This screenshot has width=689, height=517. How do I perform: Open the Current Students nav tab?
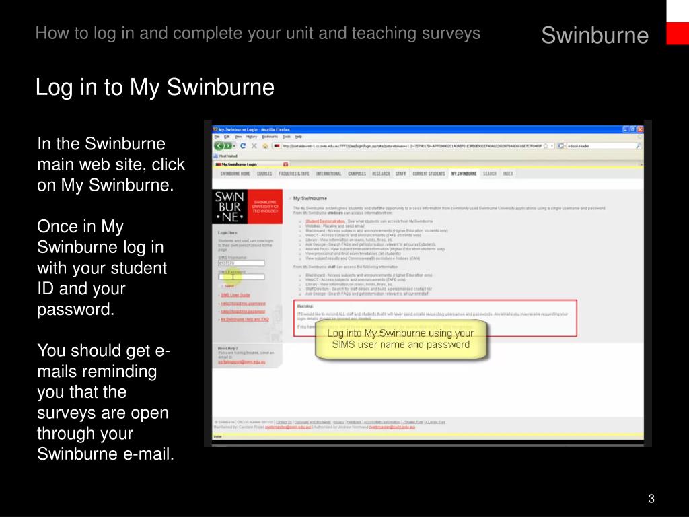(429, 174)
